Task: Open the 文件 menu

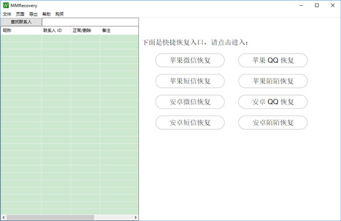Action: pyautogui.click(x=7, y=14)
